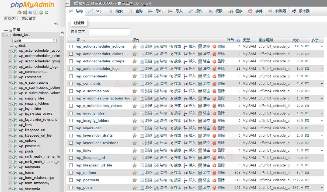The height and width of the screenshot is (192, 327).
Task: Click sidebar scrollbar up arrow
Action: click(62, 33)
